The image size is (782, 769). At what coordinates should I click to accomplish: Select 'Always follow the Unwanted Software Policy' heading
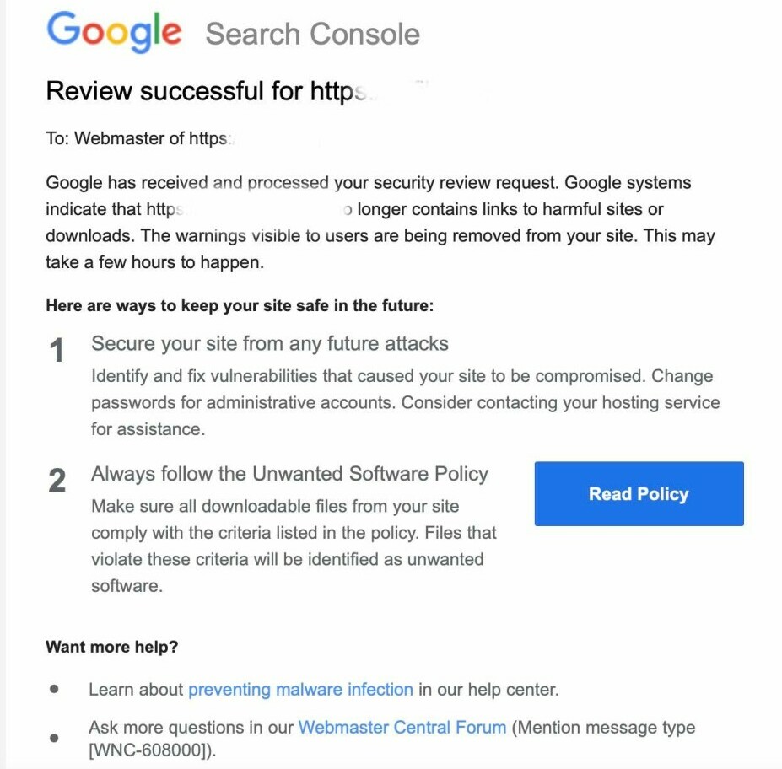289,474
